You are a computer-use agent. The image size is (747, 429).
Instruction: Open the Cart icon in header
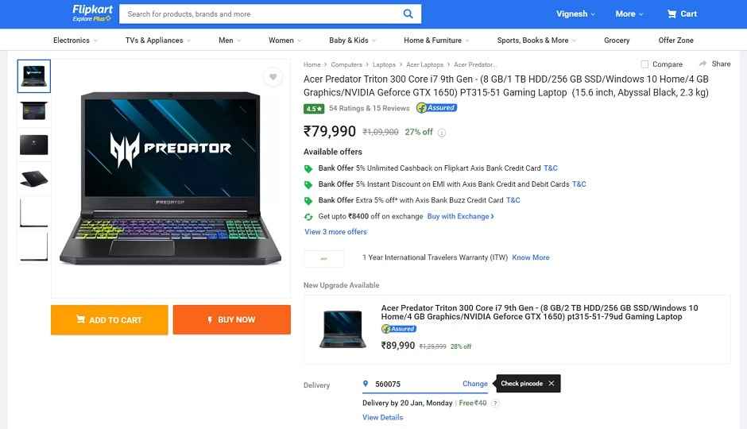(672, 14)
